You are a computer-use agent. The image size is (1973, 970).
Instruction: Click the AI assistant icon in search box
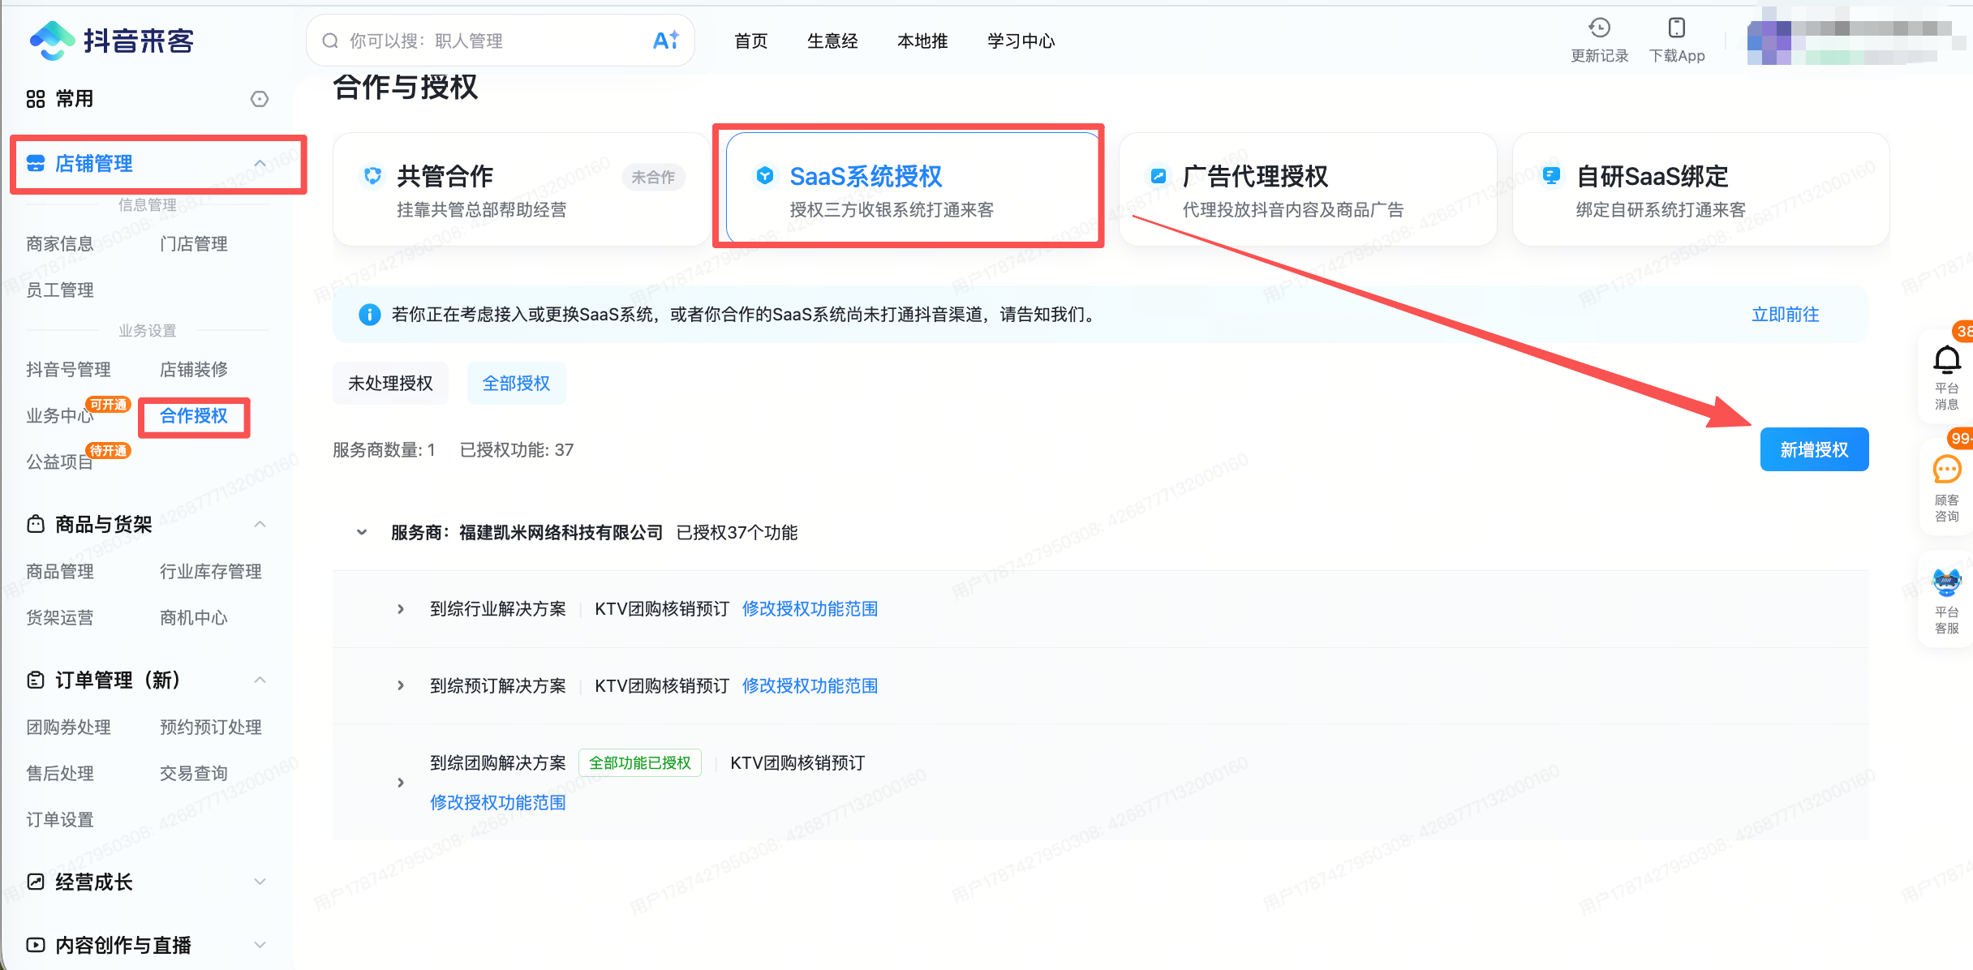[x=665, y=40]
